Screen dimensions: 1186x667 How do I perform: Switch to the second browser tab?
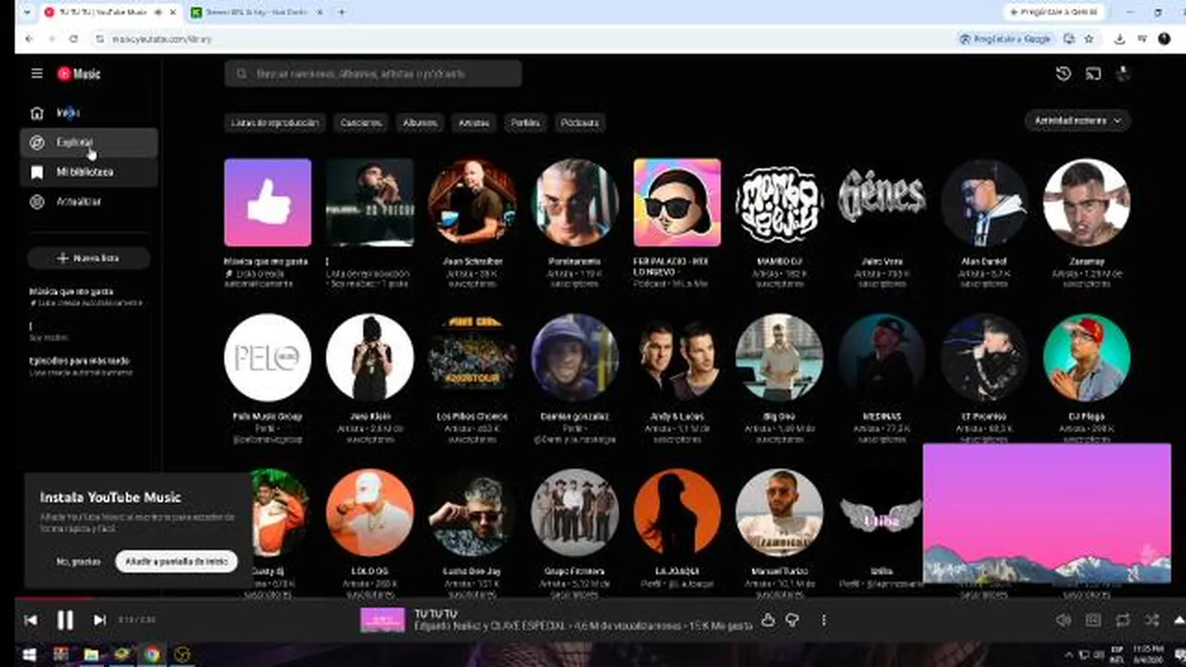258,12
